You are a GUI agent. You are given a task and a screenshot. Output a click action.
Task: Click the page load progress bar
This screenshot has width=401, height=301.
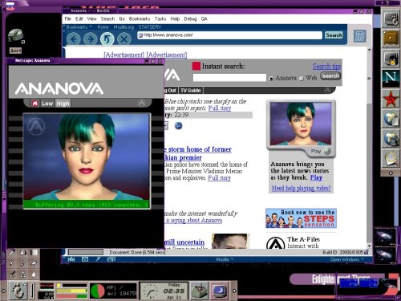click(86, 252)
